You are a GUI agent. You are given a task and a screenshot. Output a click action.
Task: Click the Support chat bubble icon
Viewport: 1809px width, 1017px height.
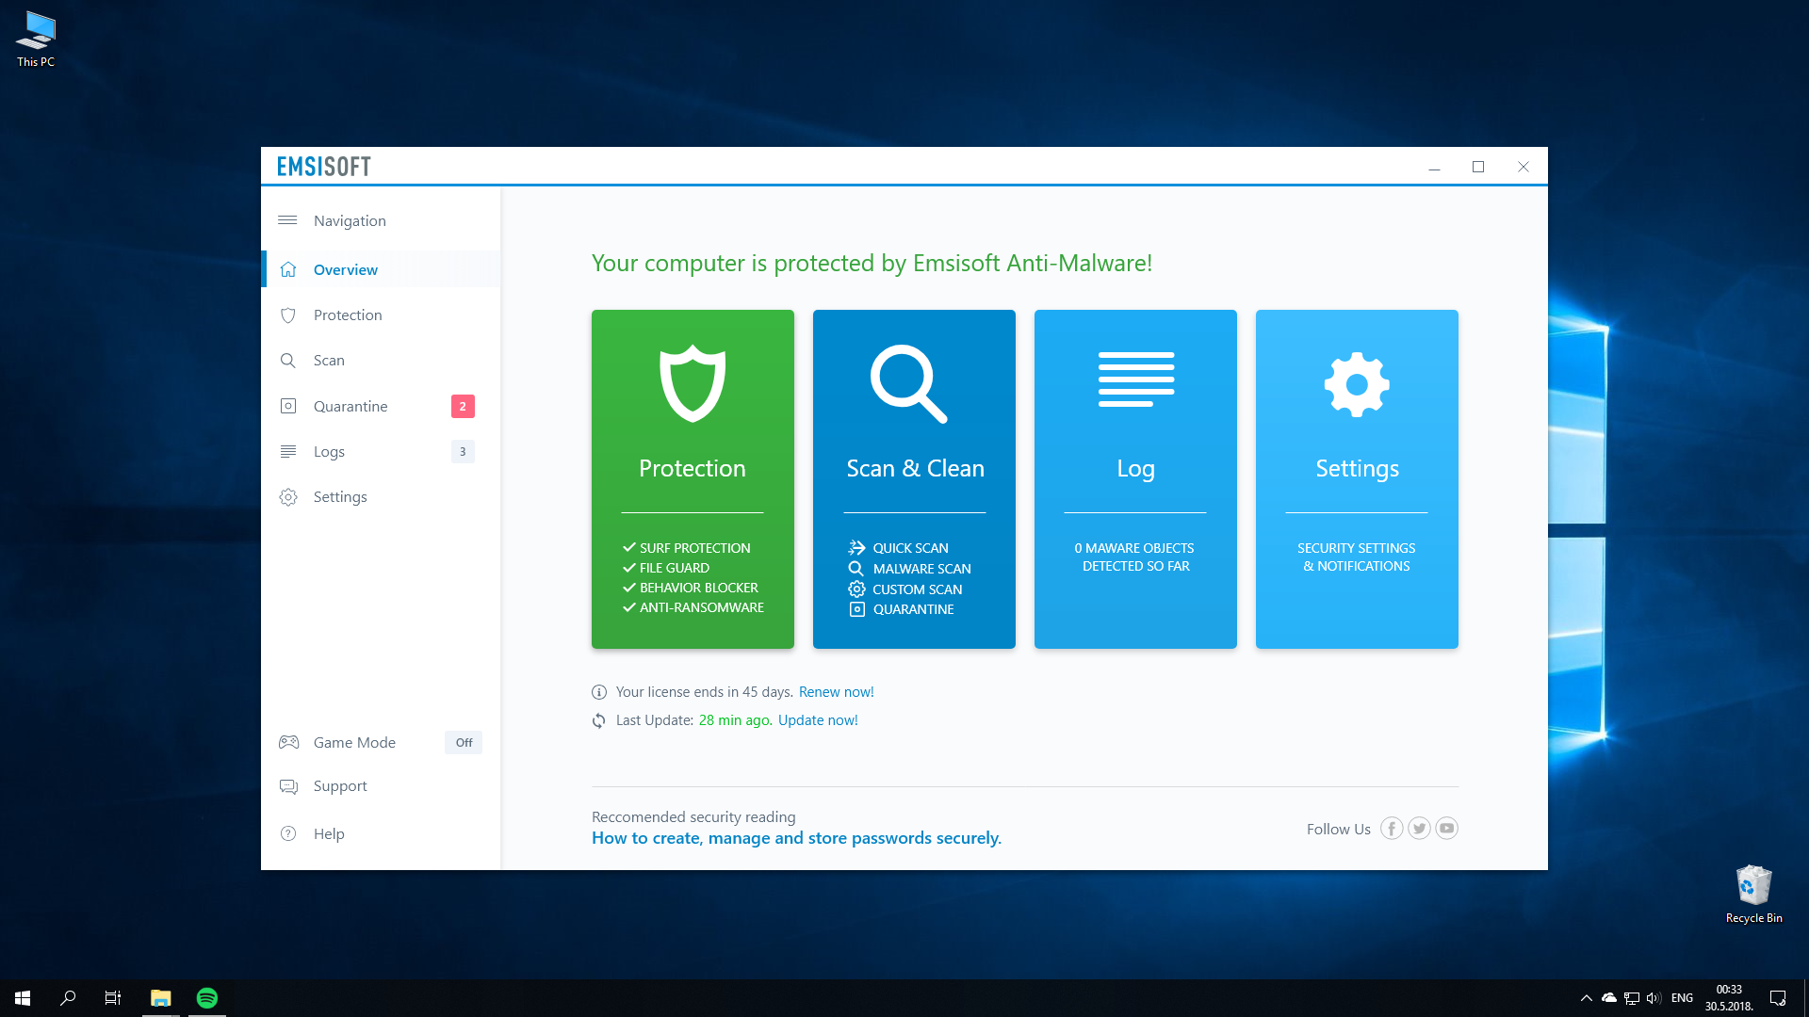tap(288, 786)
